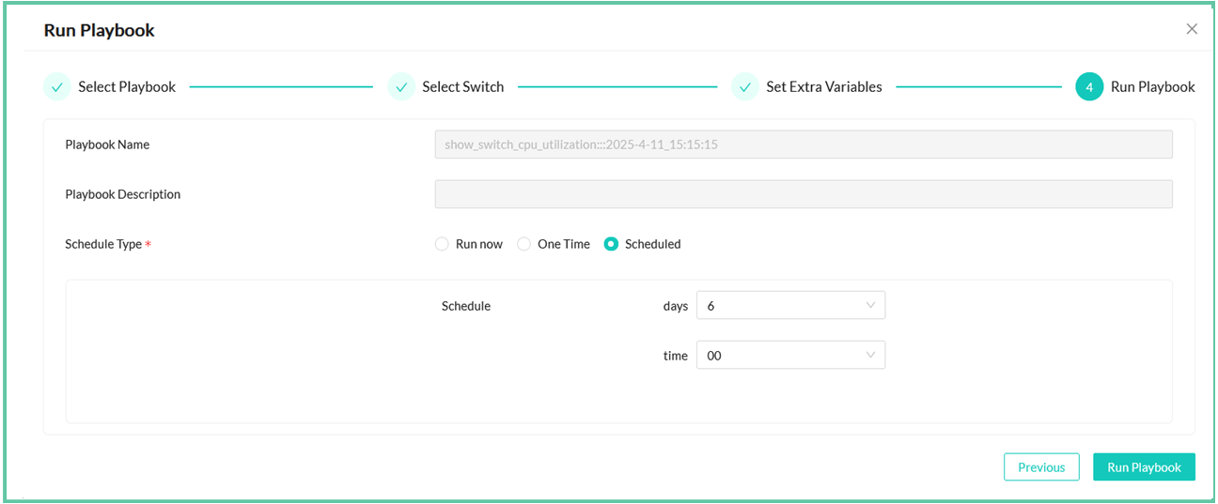
Task: Choose the One Time schedule option
Action: click(524, 244)
